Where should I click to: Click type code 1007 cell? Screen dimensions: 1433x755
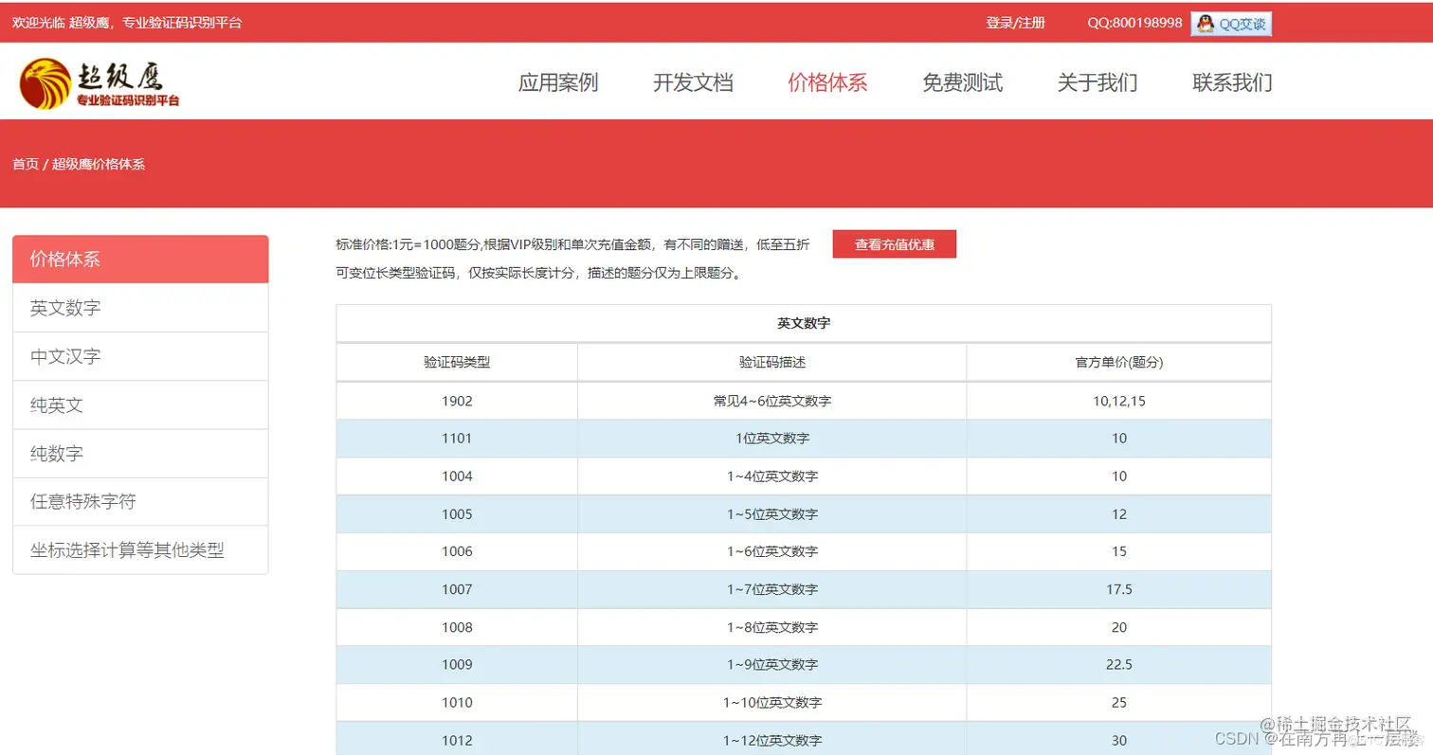point(457,589)
